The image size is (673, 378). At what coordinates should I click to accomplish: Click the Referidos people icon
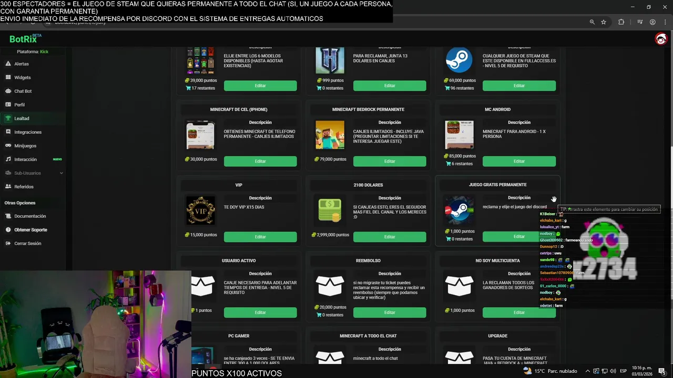coord(8,186)
